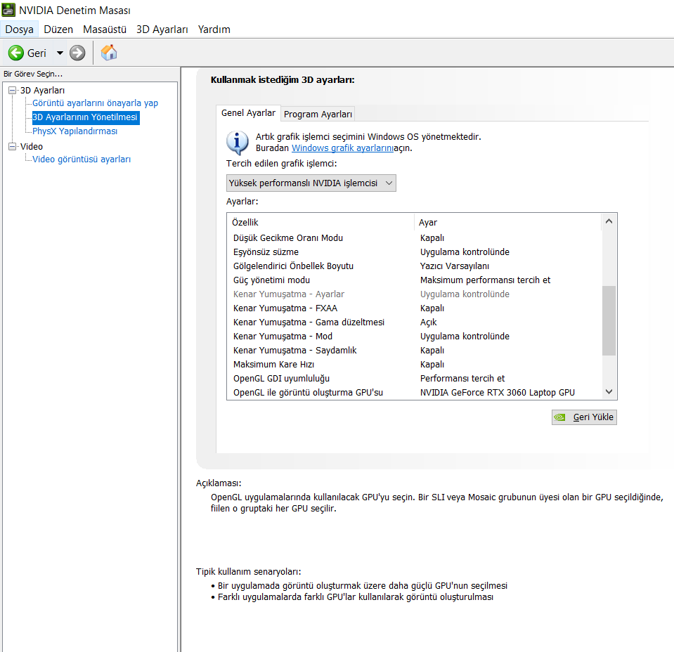The height and width of the screenshot is (652, 674).
Task: Click the settings list scrollbar thumb
Action: tap(609, 320)
